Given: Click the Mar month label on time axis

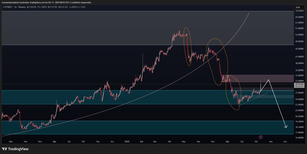Looking at the screenshot, I should 155,141.
